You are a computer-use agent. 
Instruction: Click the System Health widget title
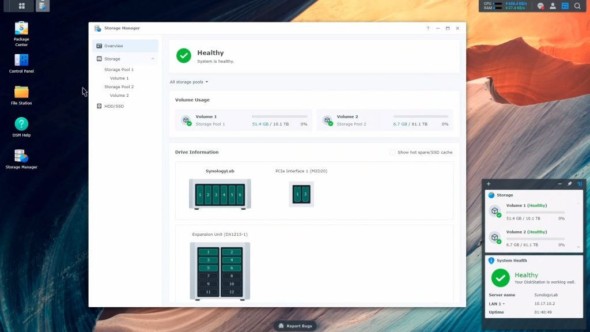coord(512,261)
